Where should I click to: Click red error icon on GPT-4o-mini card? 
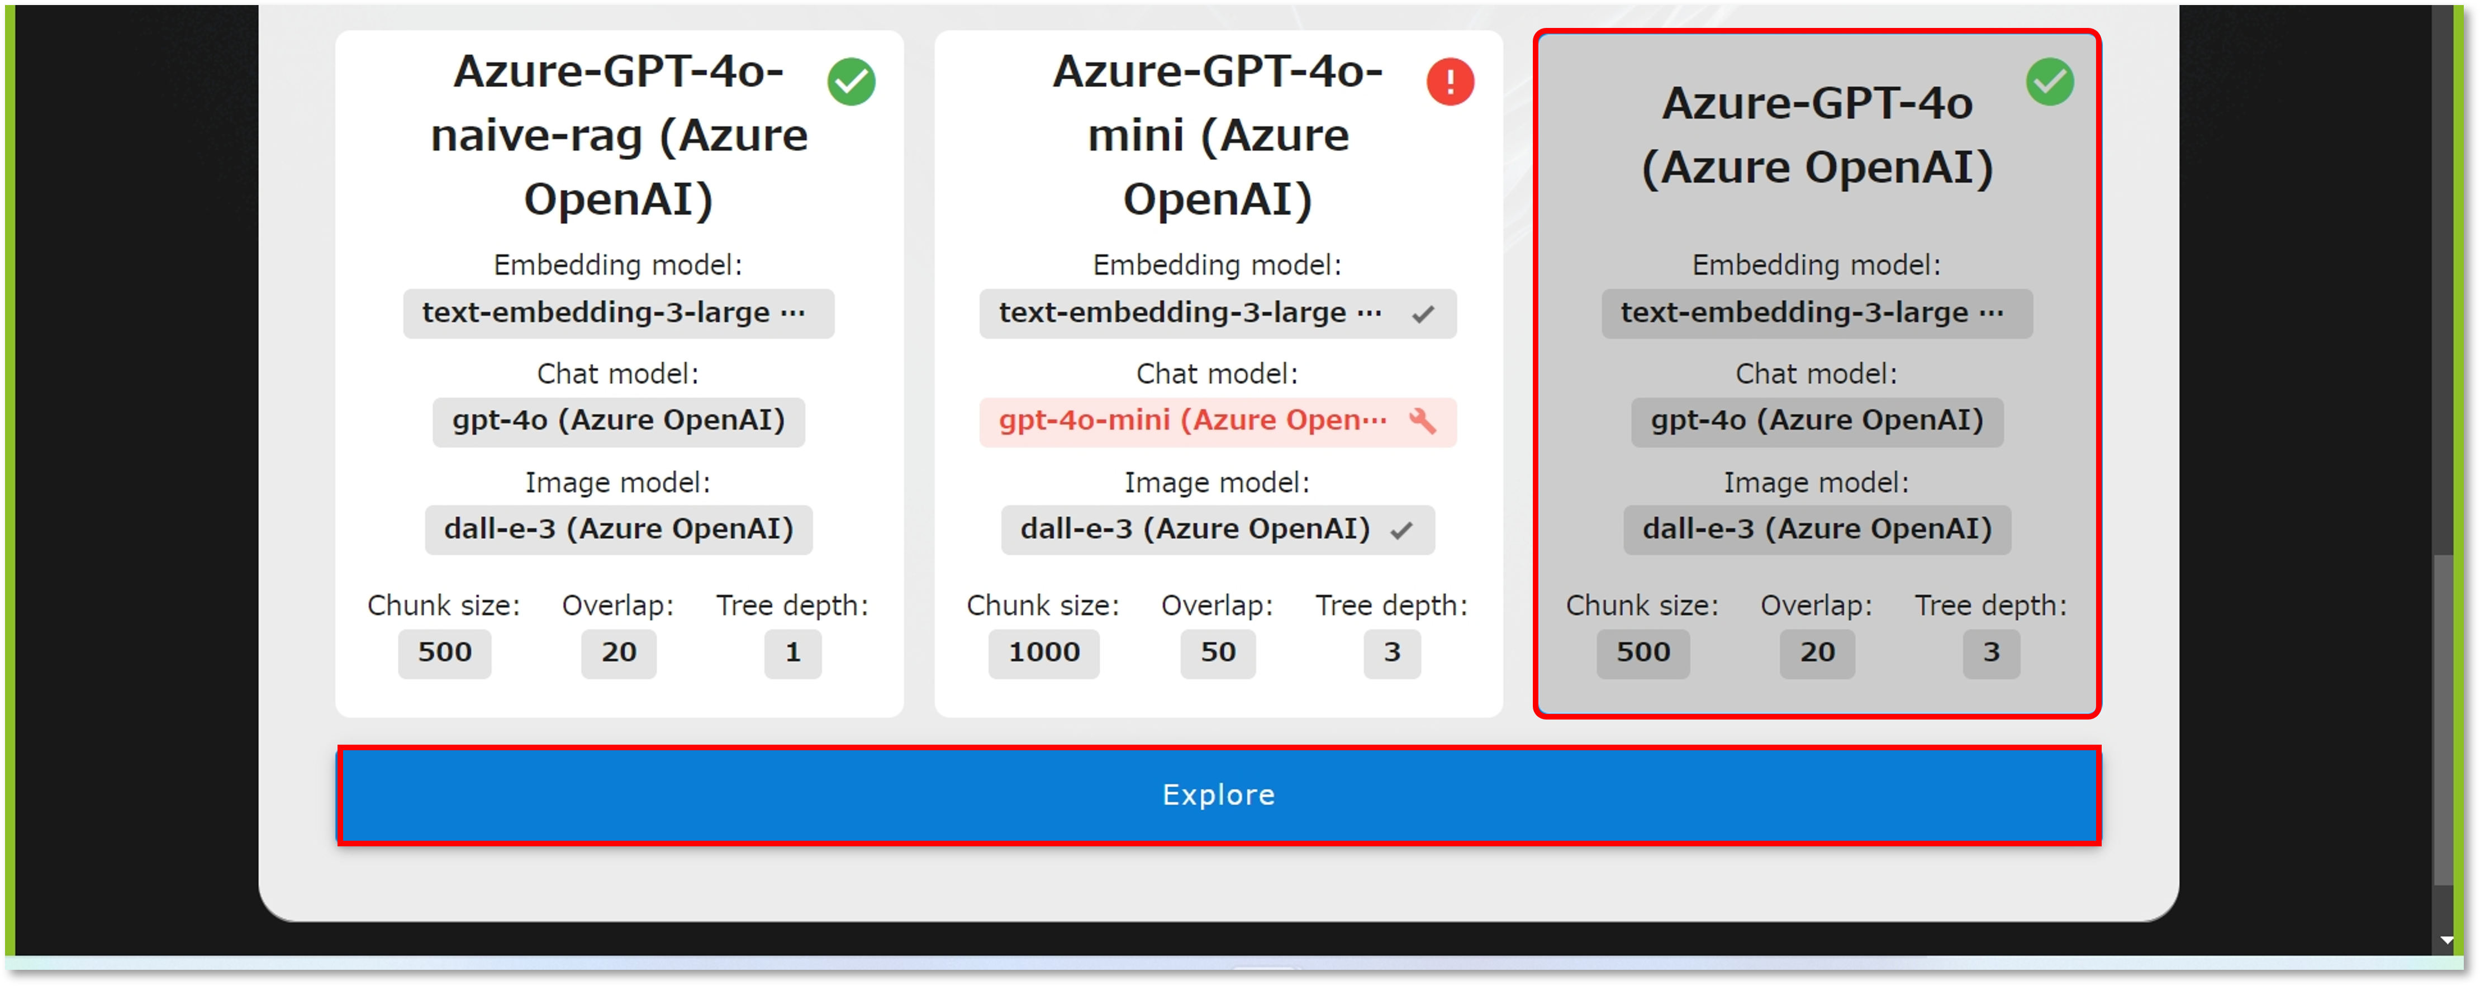(x=1450, y=82)
